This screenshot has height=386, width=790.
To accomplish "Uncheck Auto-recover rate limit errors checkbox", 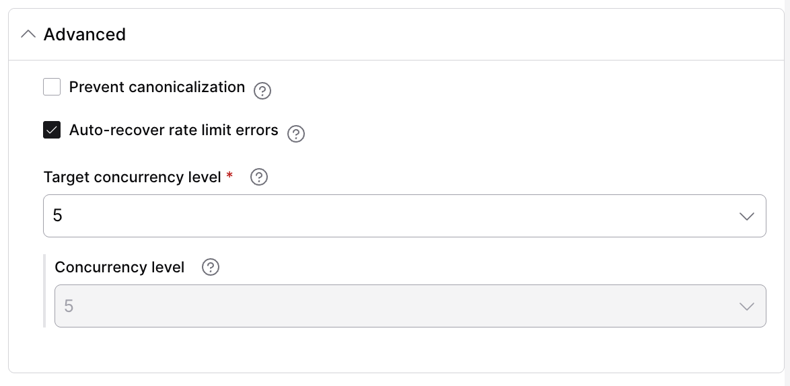I will tap(52, 130).
